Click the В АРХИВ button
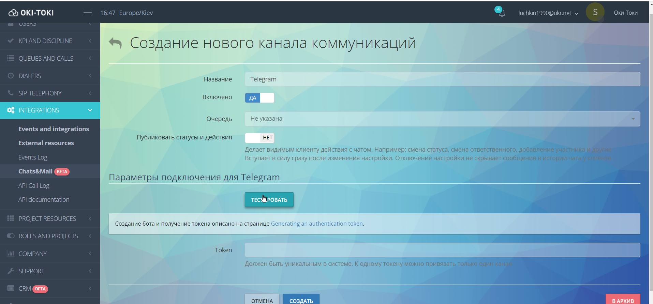Image resolution: width=653 pixels, height=304 pixels. pos(623,299)
